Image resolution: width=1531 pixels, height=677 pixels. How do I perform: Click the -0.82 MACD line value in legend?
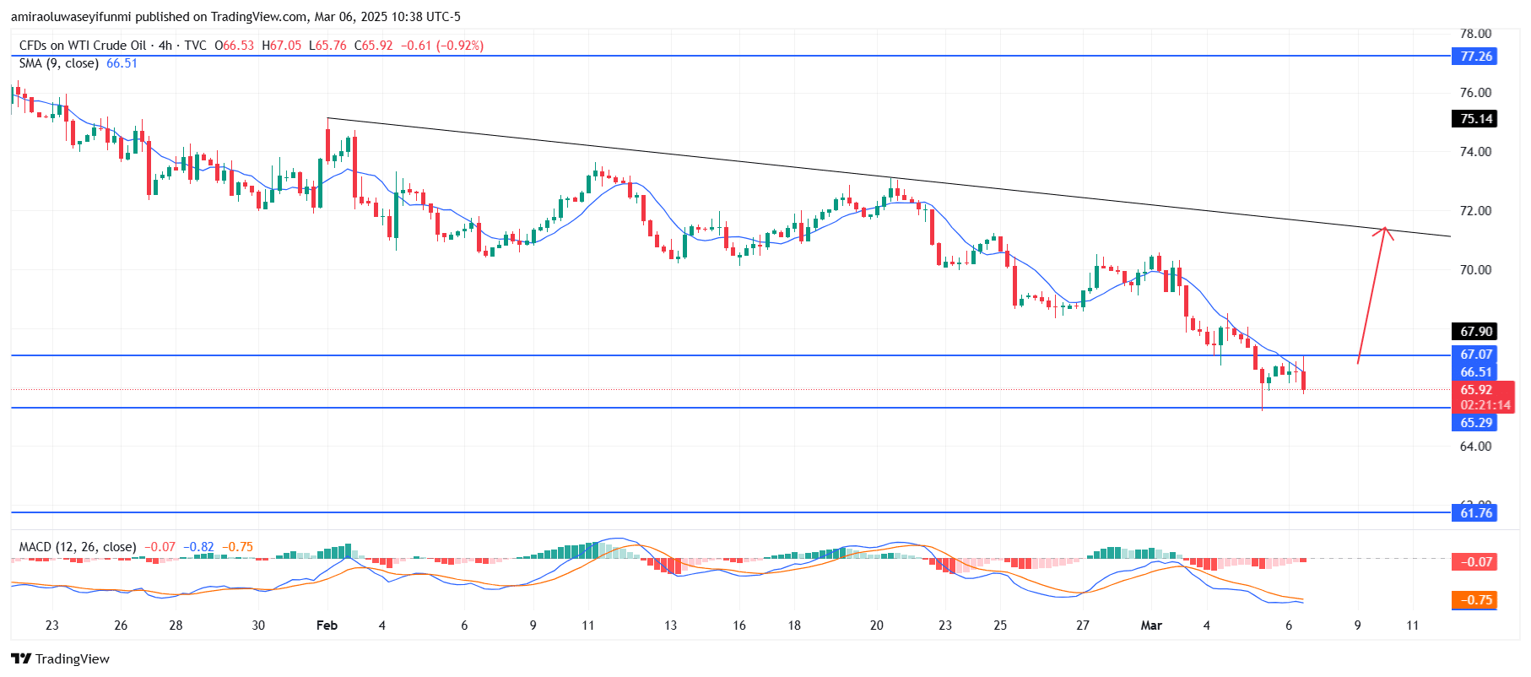click(x=198, y=547)
